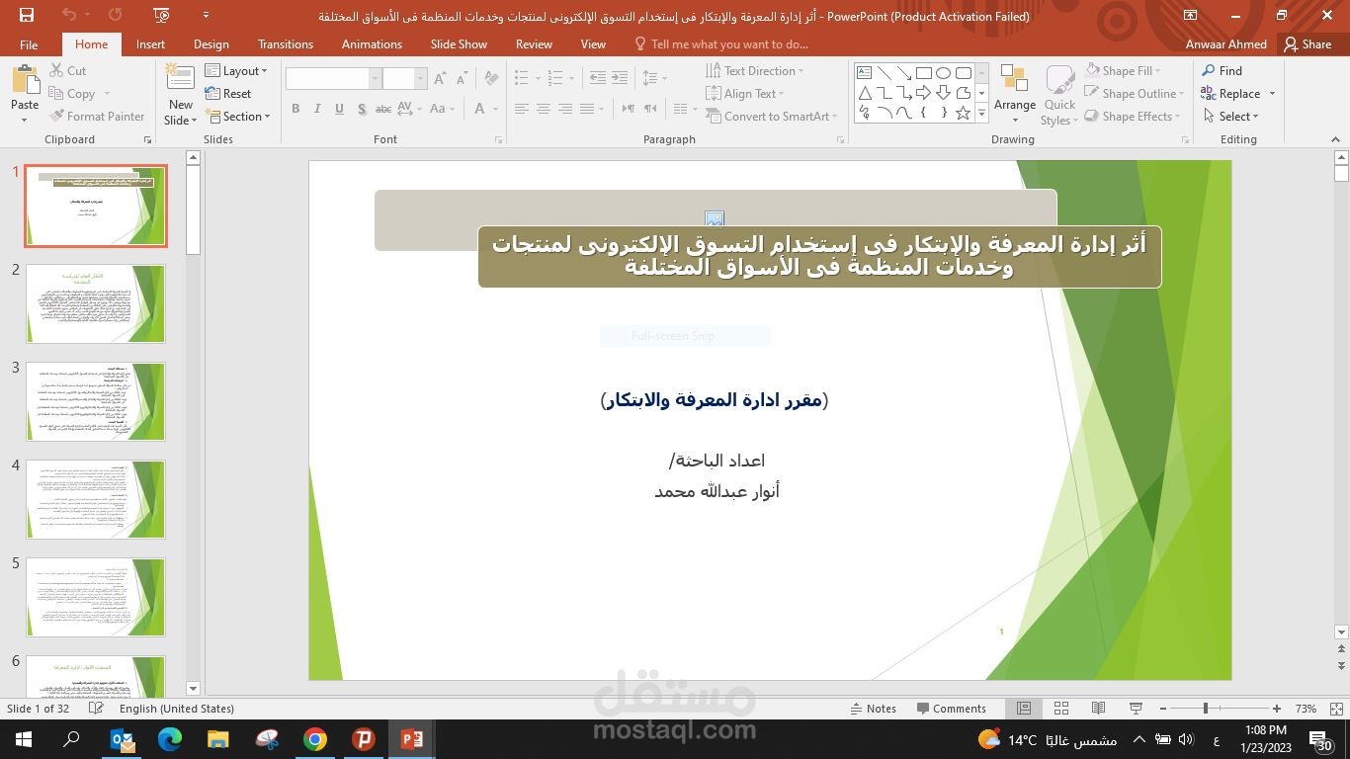Open the Select dropdown in Editing
Viewport: 1350px width, 759px height.
(1230, 117)
